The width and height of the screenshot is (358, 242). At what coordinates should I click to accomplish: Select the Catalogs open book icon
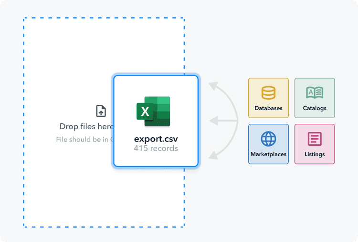click(315, 92)
